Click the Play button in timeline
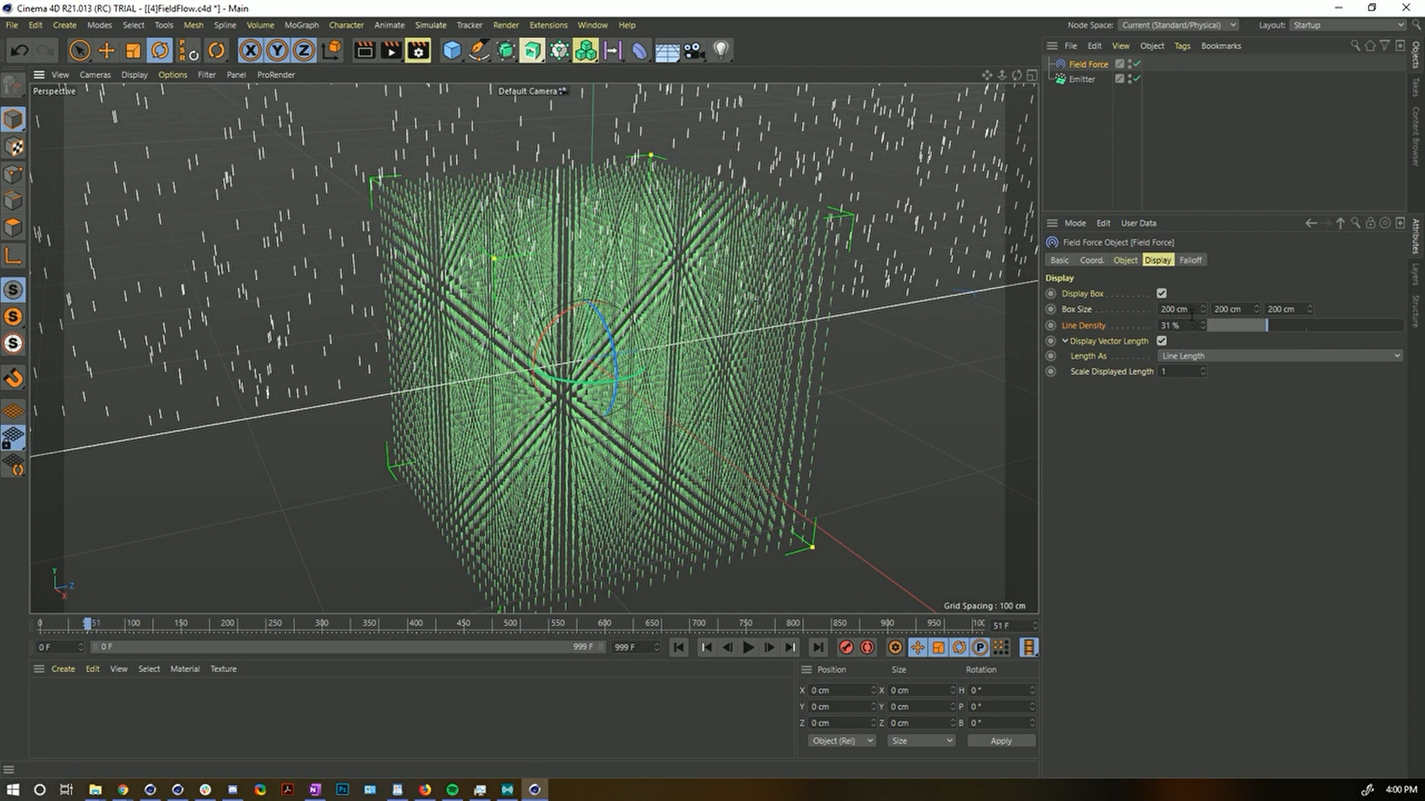The image size is (1425, 801). pos(747,647)
